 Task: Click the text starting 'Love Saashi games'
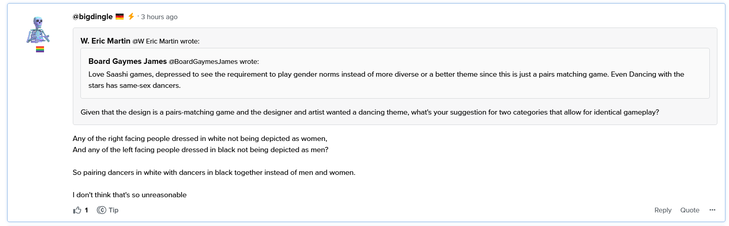click(386, 74)
